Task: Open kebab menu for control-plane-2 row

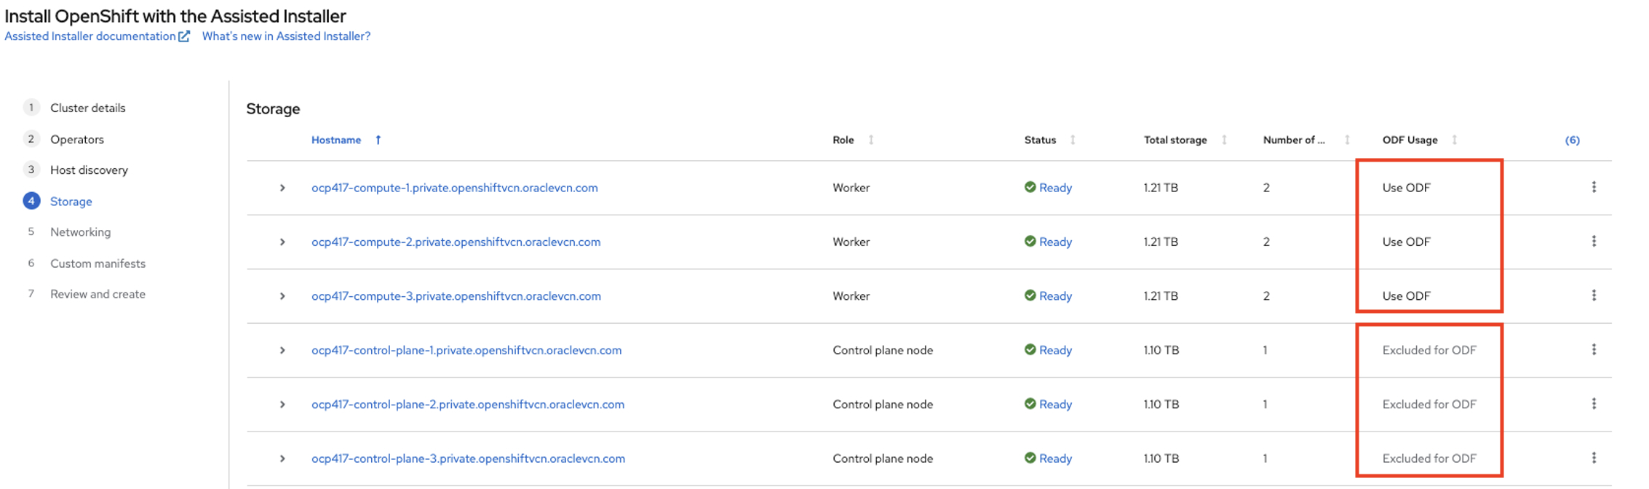Action: pos(1594,404)
